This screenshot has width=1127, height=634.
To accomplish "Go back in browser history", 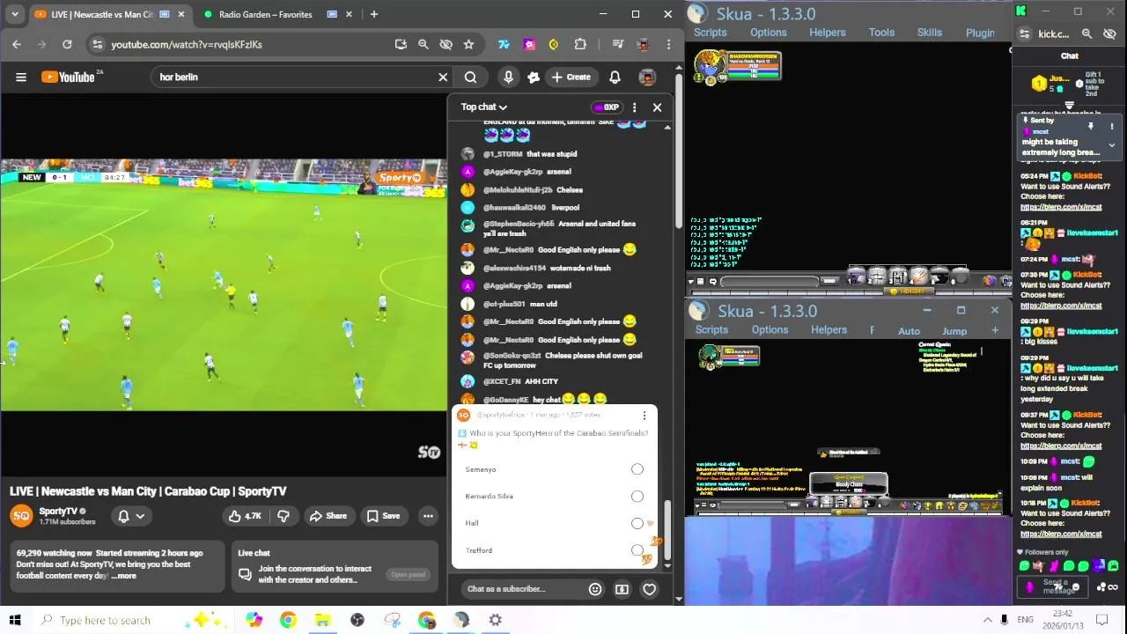I will 17,44.
